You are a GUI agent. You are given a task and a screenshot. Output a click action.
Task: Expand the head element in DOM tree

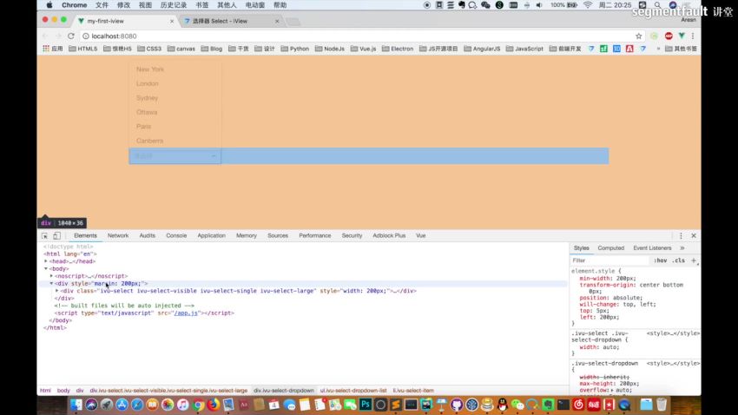46,261
